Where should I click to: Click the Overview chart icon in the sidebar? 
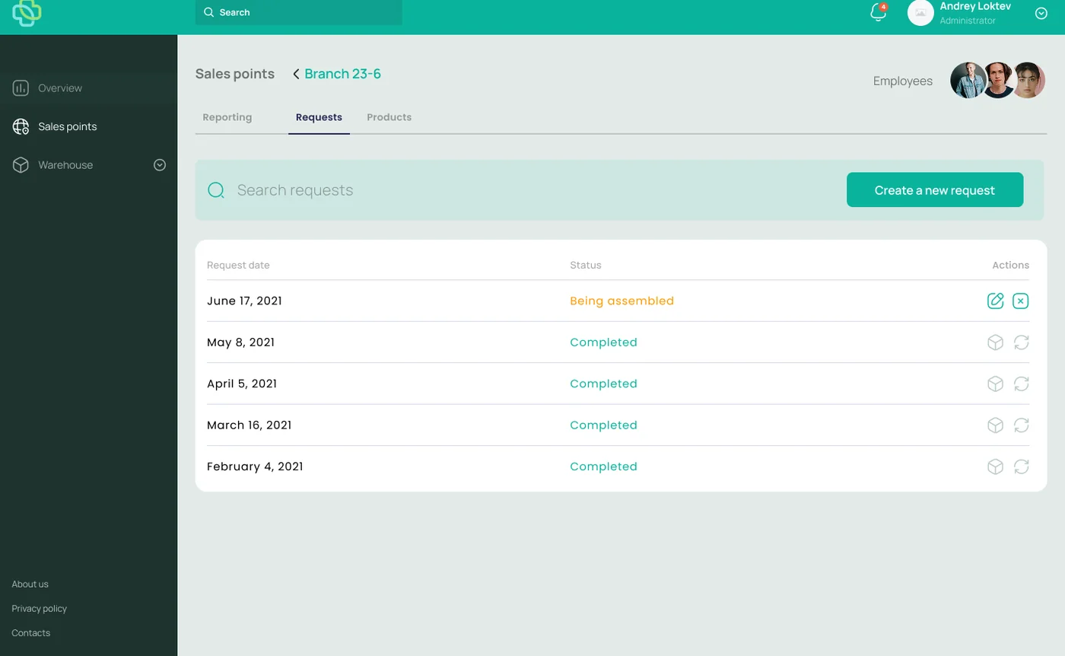point(21,88)
